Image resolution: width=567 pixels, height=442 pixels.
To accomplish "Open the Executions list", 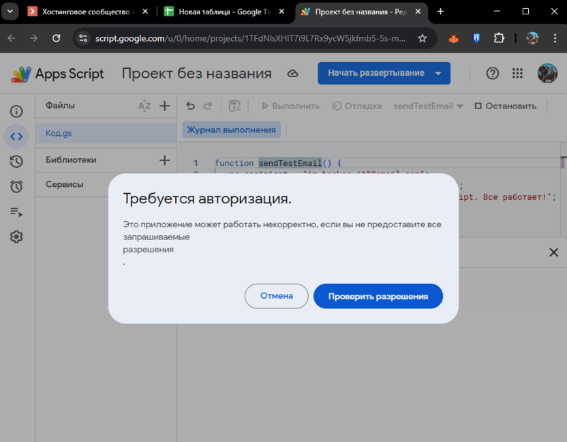I will 16,212.
